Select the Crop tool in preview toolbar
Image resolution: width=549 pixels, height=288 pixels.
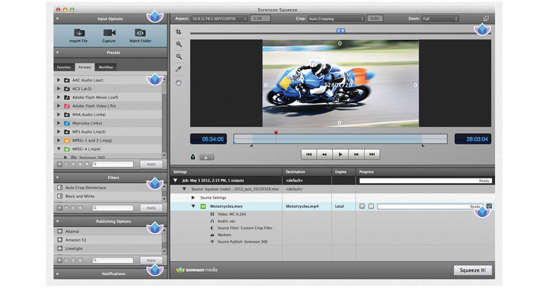click(x=179, y=32)
